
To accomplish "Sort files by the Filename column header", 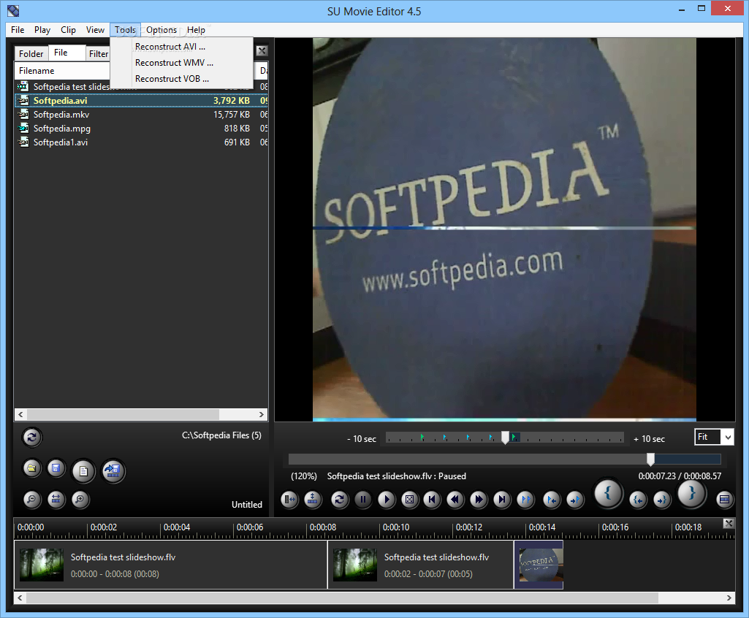I will click(x=62, y=71).
